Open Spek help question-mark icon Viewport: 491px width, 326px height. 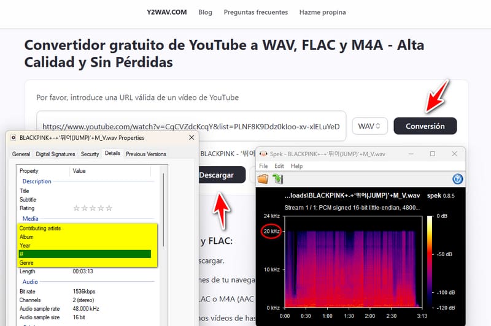pos(457,179)
